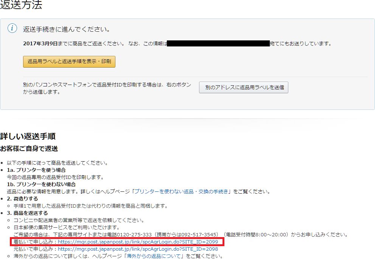Click the line with phone number 0120-275-333
375x259 pixels.
point(181,235)
